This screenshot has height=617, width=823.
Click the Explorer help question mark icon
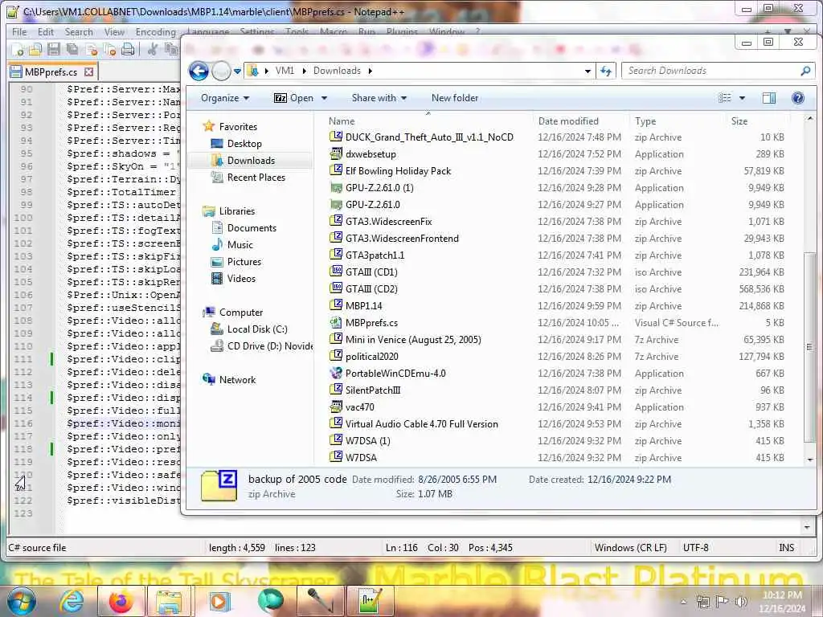click(798, 98)
